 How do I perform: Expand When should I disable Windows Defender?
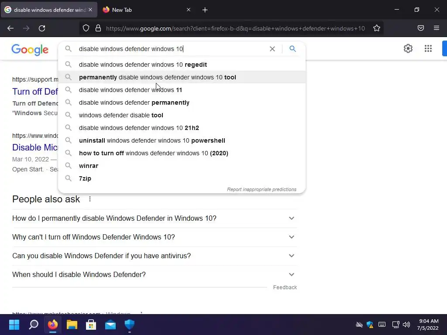155,275
